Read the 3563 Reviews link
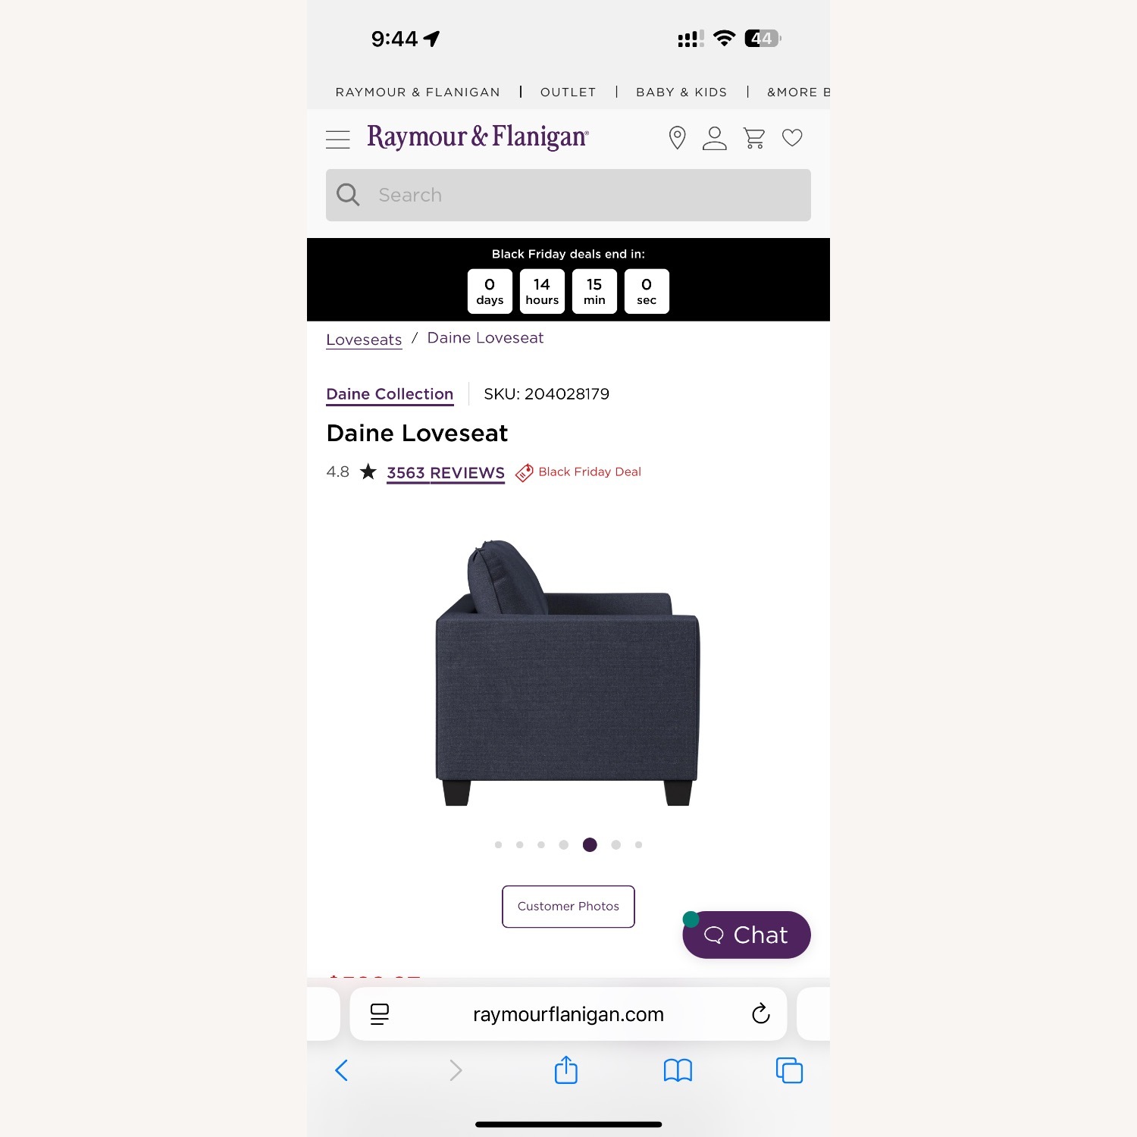Screen dimensions: 1137x1137 [446, 473]
